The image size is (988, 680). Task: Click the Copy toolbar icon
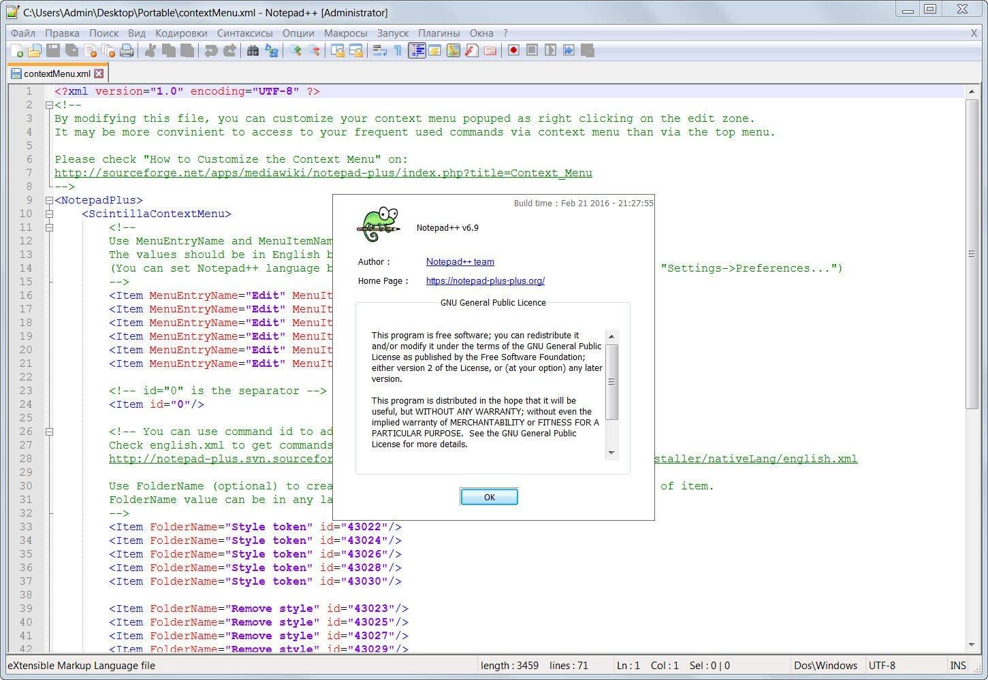coord(169,50)
